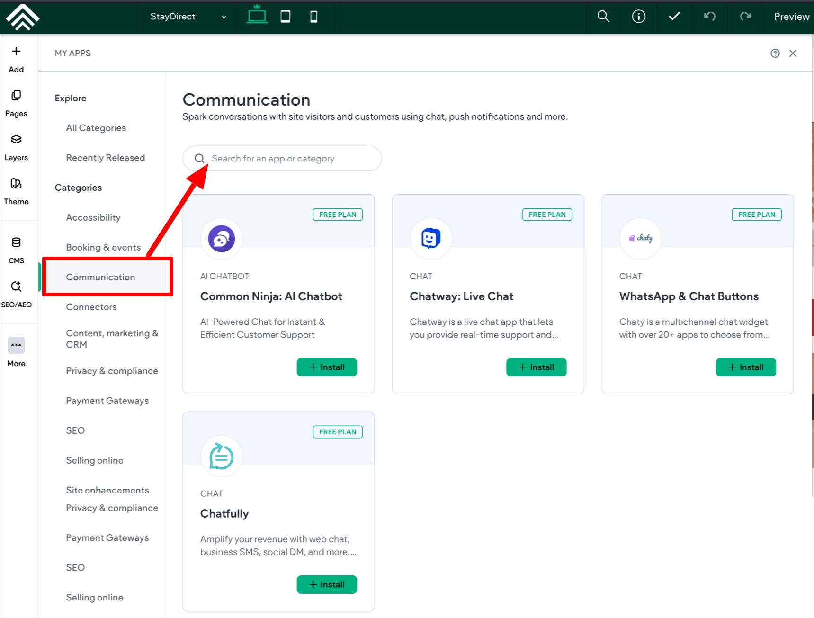Click the AI-Powered Chat description text
The image size is (814, 618).
pos(263,328)
